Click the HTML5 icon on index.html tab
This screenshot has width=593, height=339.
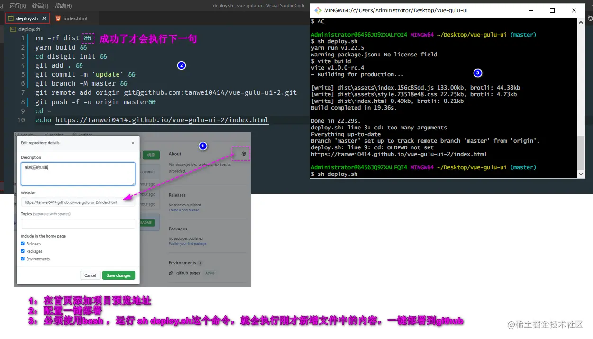(58, 18)
